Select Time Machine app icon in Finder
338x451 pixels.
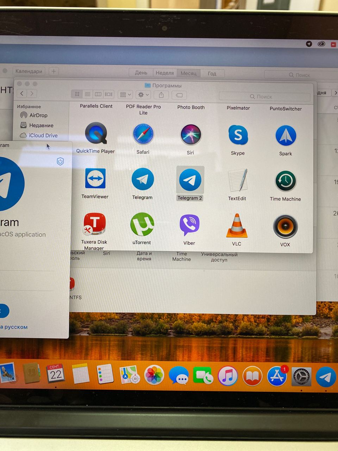[x=286, y=181]
